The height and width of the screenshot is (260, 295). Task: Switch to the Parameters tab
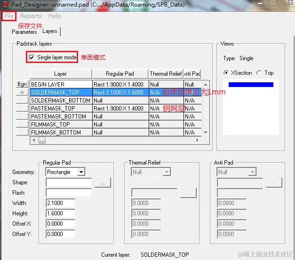[24, 32]
